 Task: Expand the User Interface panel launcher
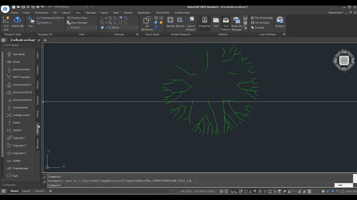coord(284,34)
